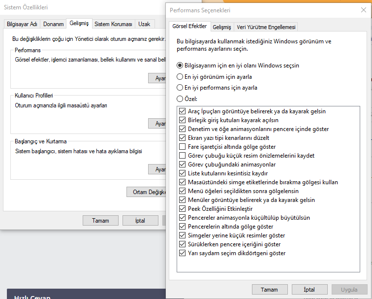372x299 pixels.
Task: Click Tamam in Sistem Özellikleri window
Action: pos(100,220)
